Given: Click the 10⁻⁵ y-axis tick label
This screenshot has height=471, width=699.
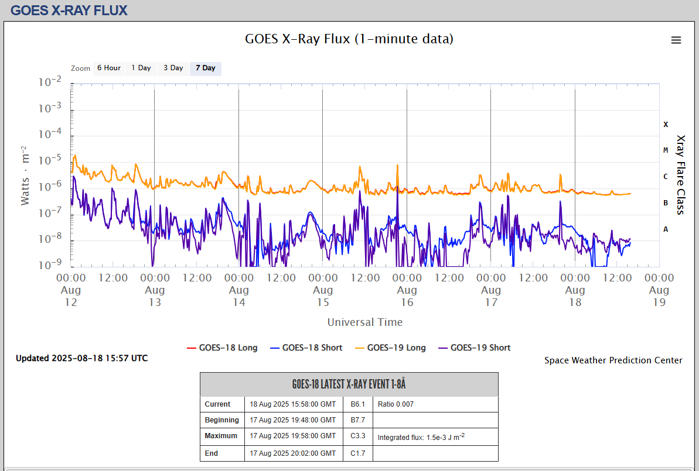Looking at the screenshot, I should (50, 160).
